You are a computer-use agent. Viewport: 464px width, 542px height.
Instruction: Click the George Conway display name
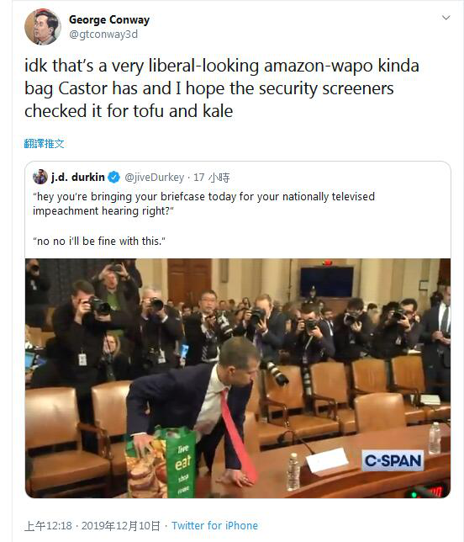point(109,19)
